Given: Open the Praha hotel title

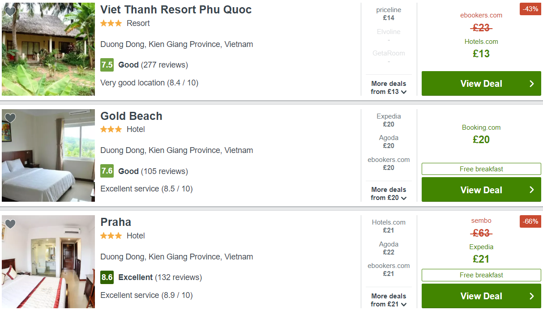Looking at the screenshot, I should coord(115,222).
